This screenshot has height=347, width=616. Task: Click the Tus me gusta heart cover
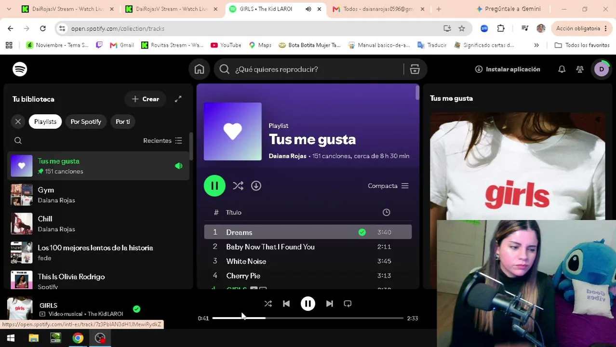pos(233,132)
